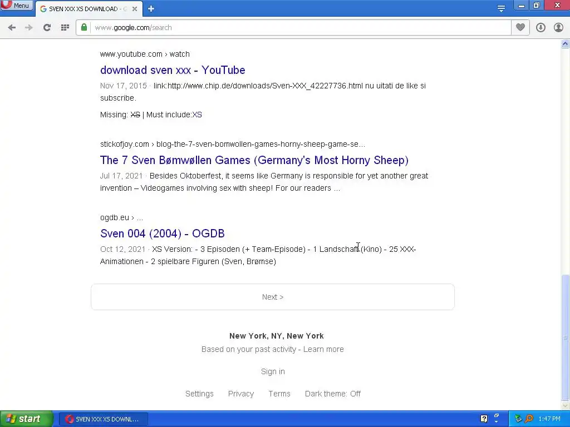
Task: Open the Opera Menu button
Action: coord(16,5)
